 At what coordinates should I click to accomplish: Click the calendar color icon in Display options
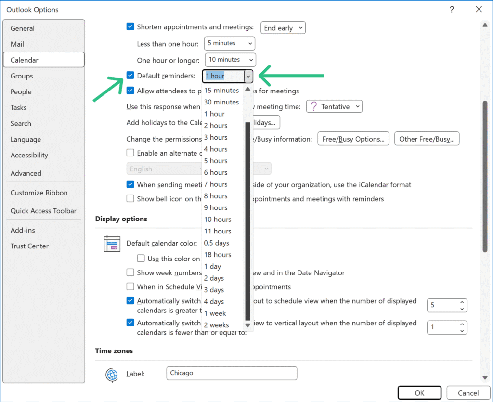point(112,244)
